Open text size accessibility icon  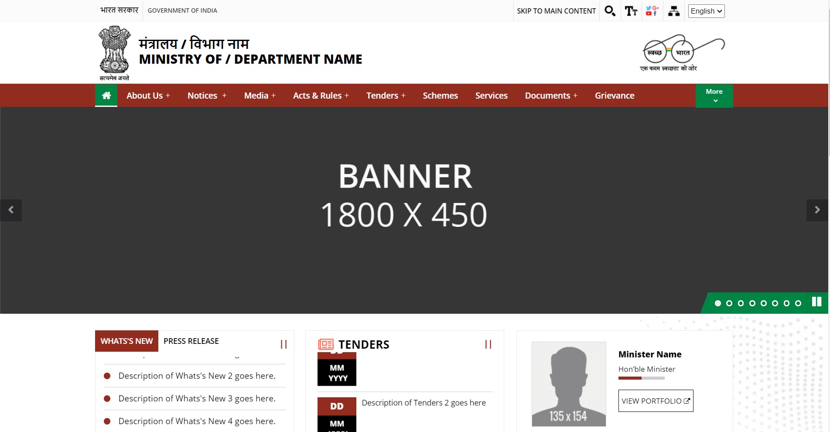(631, 11)
